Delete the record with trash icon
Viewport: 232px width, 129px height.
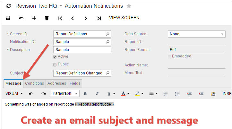click(47, 18)
